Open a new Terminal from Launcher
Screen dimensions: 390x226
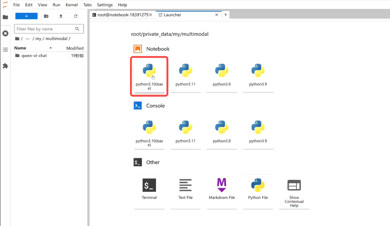point(149,189)
